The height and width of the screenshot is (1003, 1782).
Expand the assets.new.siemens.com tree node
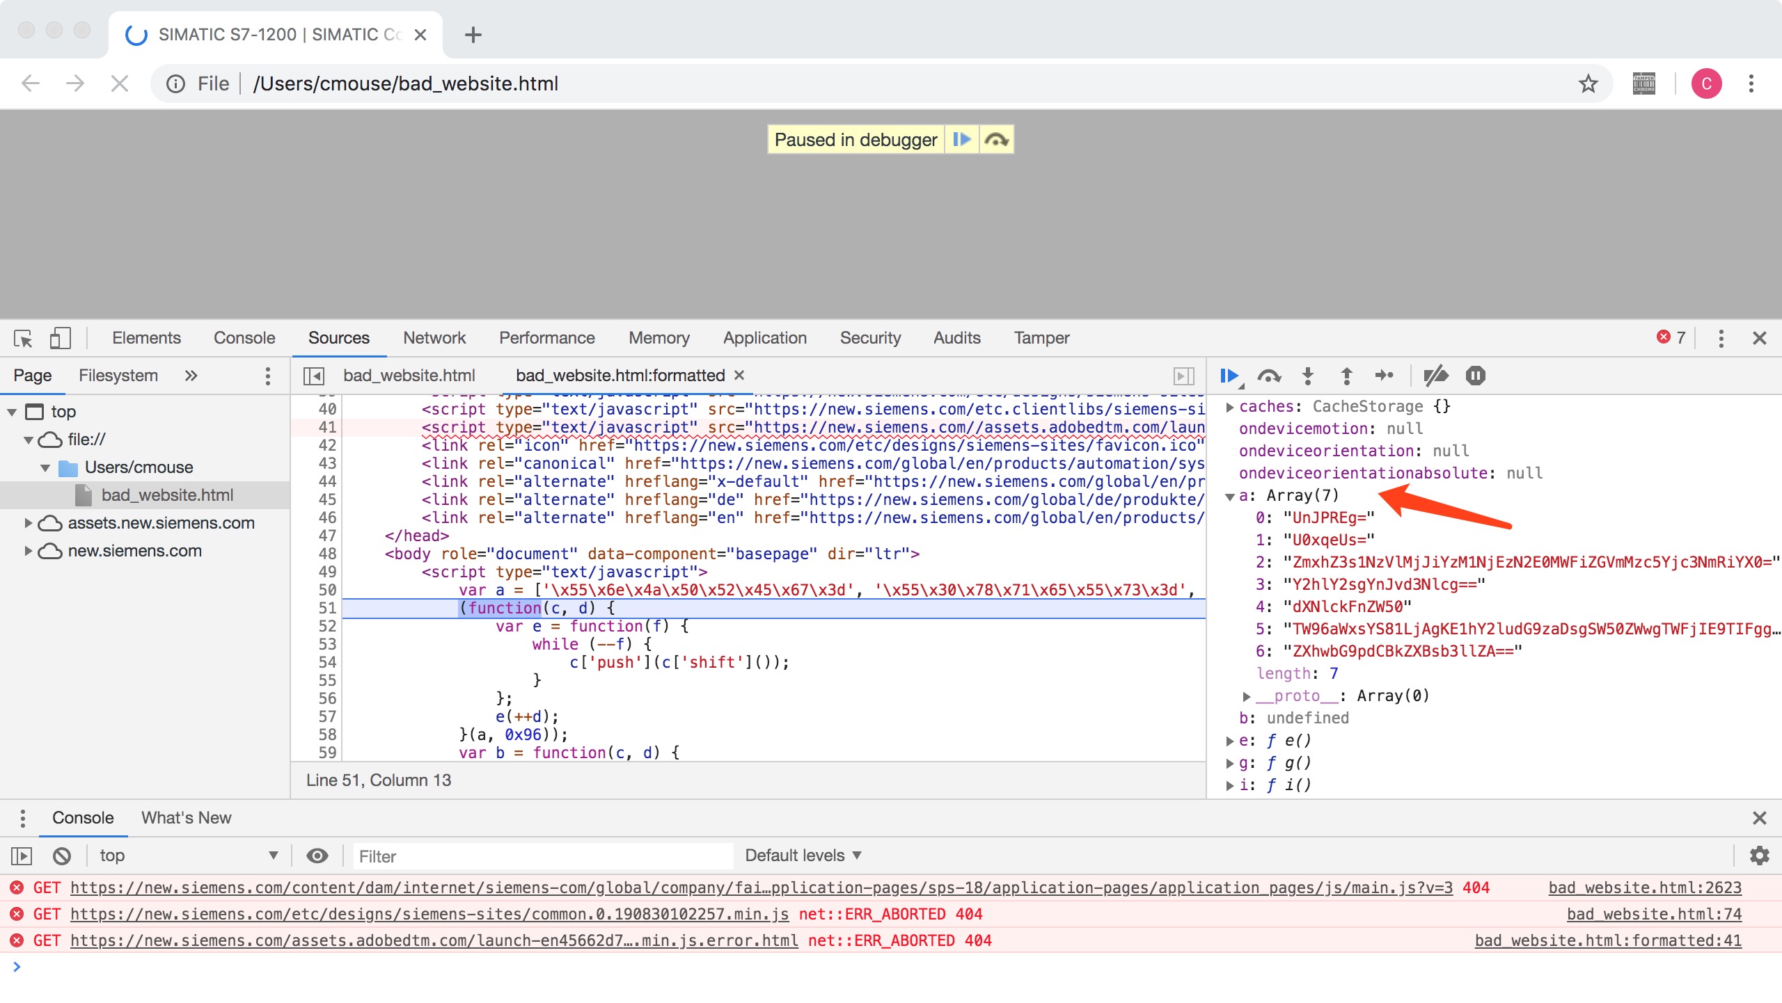pos(29,523)
